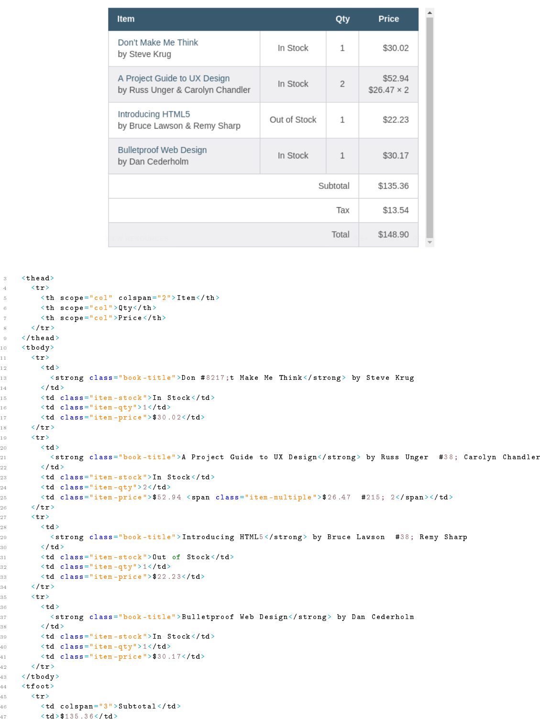The width and height of the screenshot is (540, 719).
Task: Click the opening <tbody> tag in code
Action: click(38, 348)
